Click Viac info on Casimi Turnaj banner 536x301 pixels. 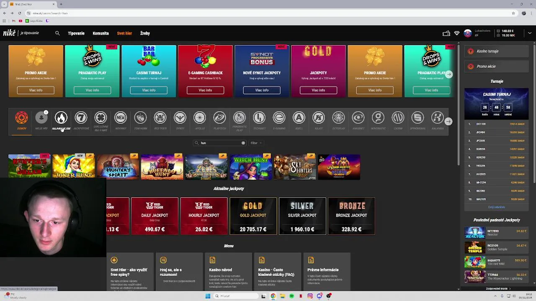(149, 90)
